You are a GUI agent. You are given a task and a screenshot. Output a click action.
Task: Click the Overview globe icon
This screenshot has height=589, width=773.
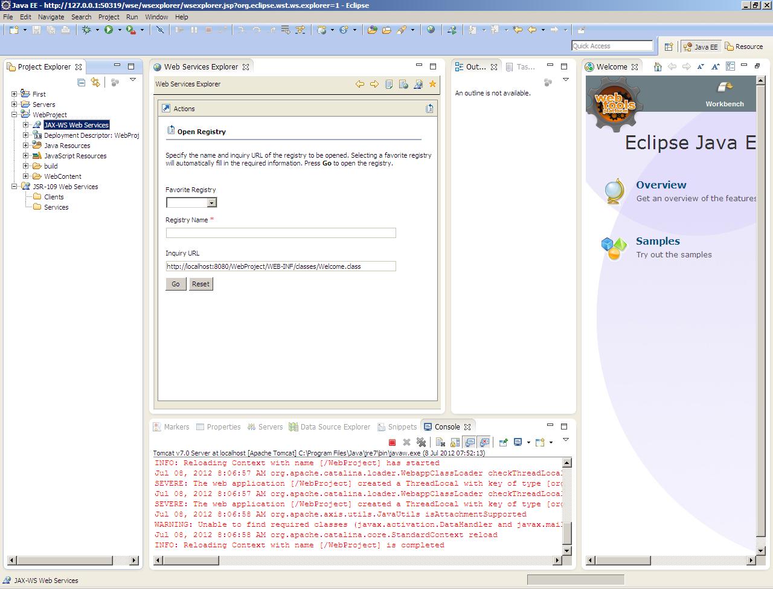click(x=614, y=192)
